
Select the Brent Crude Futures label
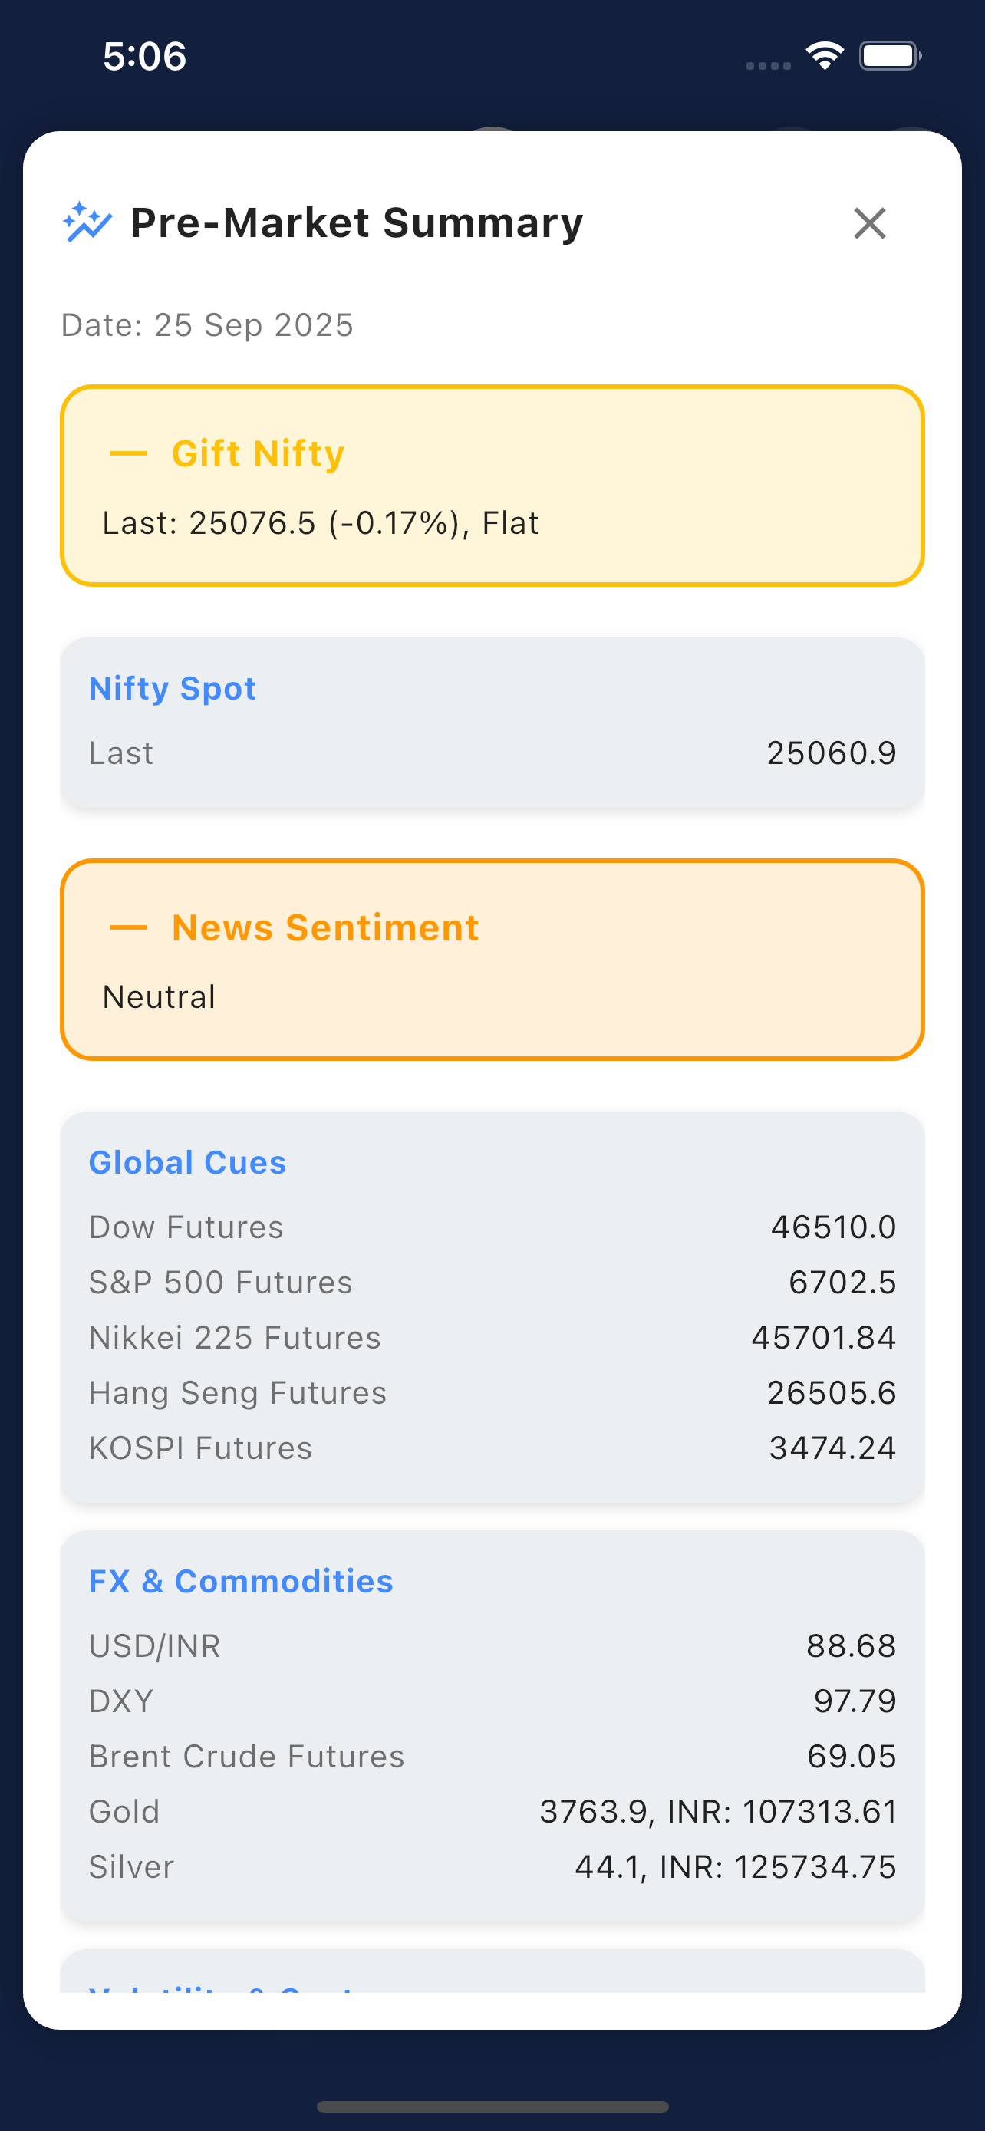coord(246,1756)
